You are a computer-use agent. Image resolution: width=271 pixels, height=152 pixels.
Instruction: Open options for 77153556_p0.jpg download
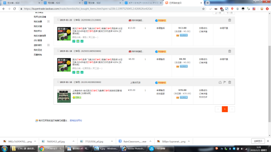click(x=112, y=141)
